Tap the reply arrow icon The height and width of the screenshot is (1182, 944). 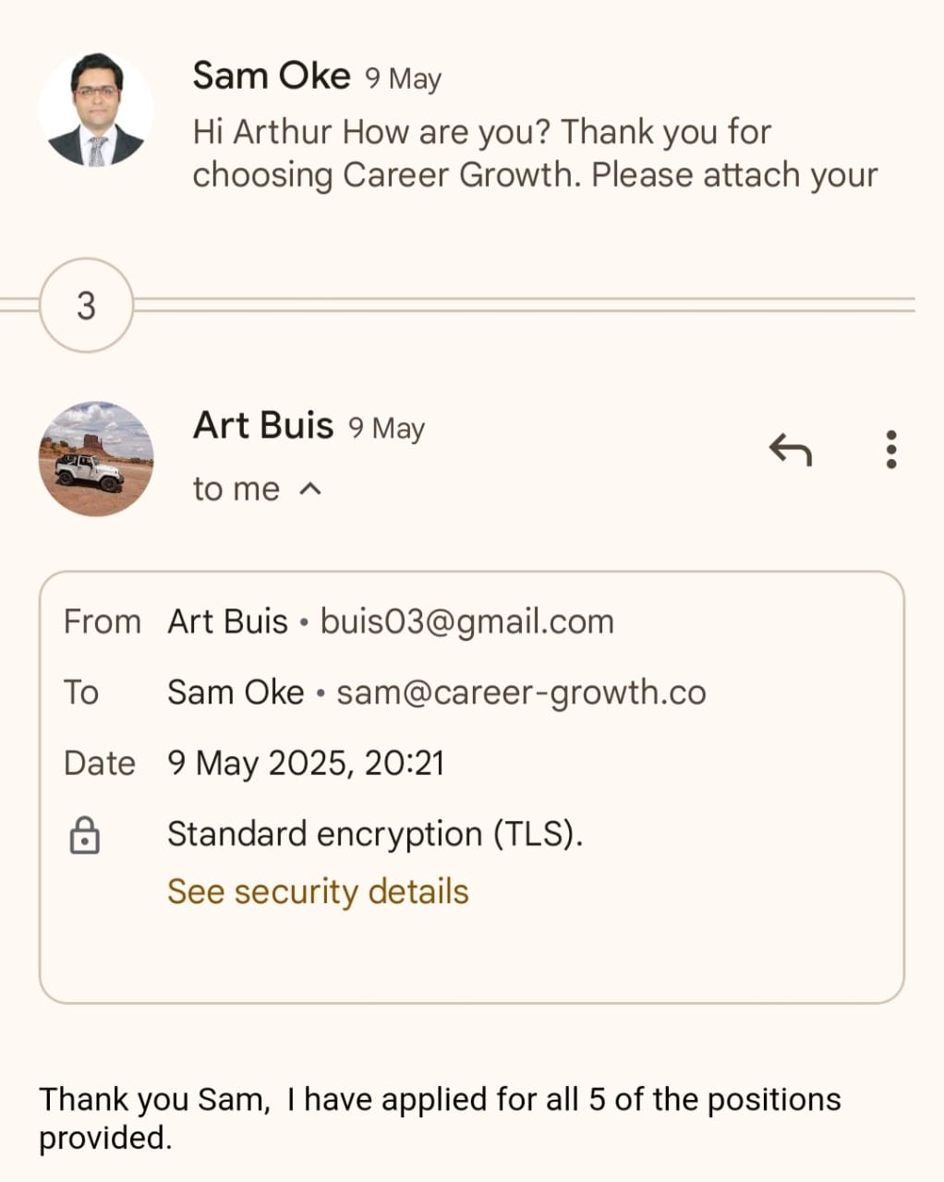click(790, 451)
